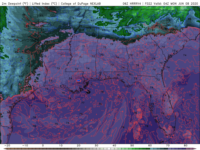Click the 30 tick label on the color scale
Viewport: 200px width, 150px height.
coord(96,145)
